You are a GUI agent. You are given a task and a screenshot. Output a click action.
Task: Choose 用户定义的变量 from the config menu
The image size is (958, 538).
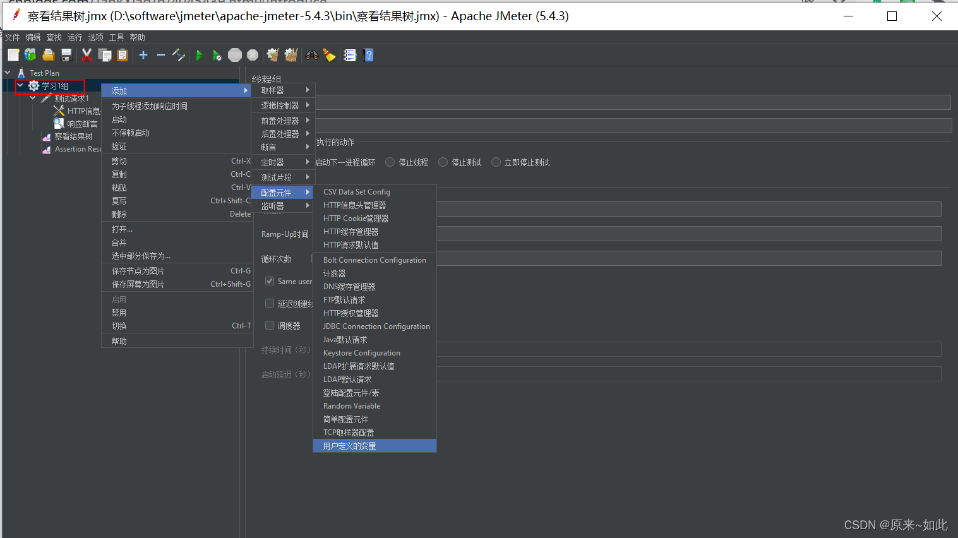[x=374, y=446]
